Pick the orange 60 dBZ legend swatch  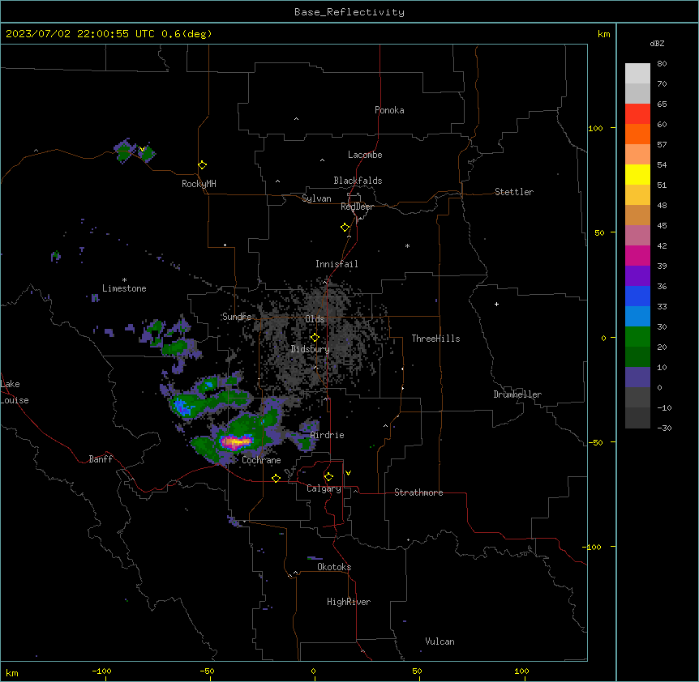[x=637, y=134]
